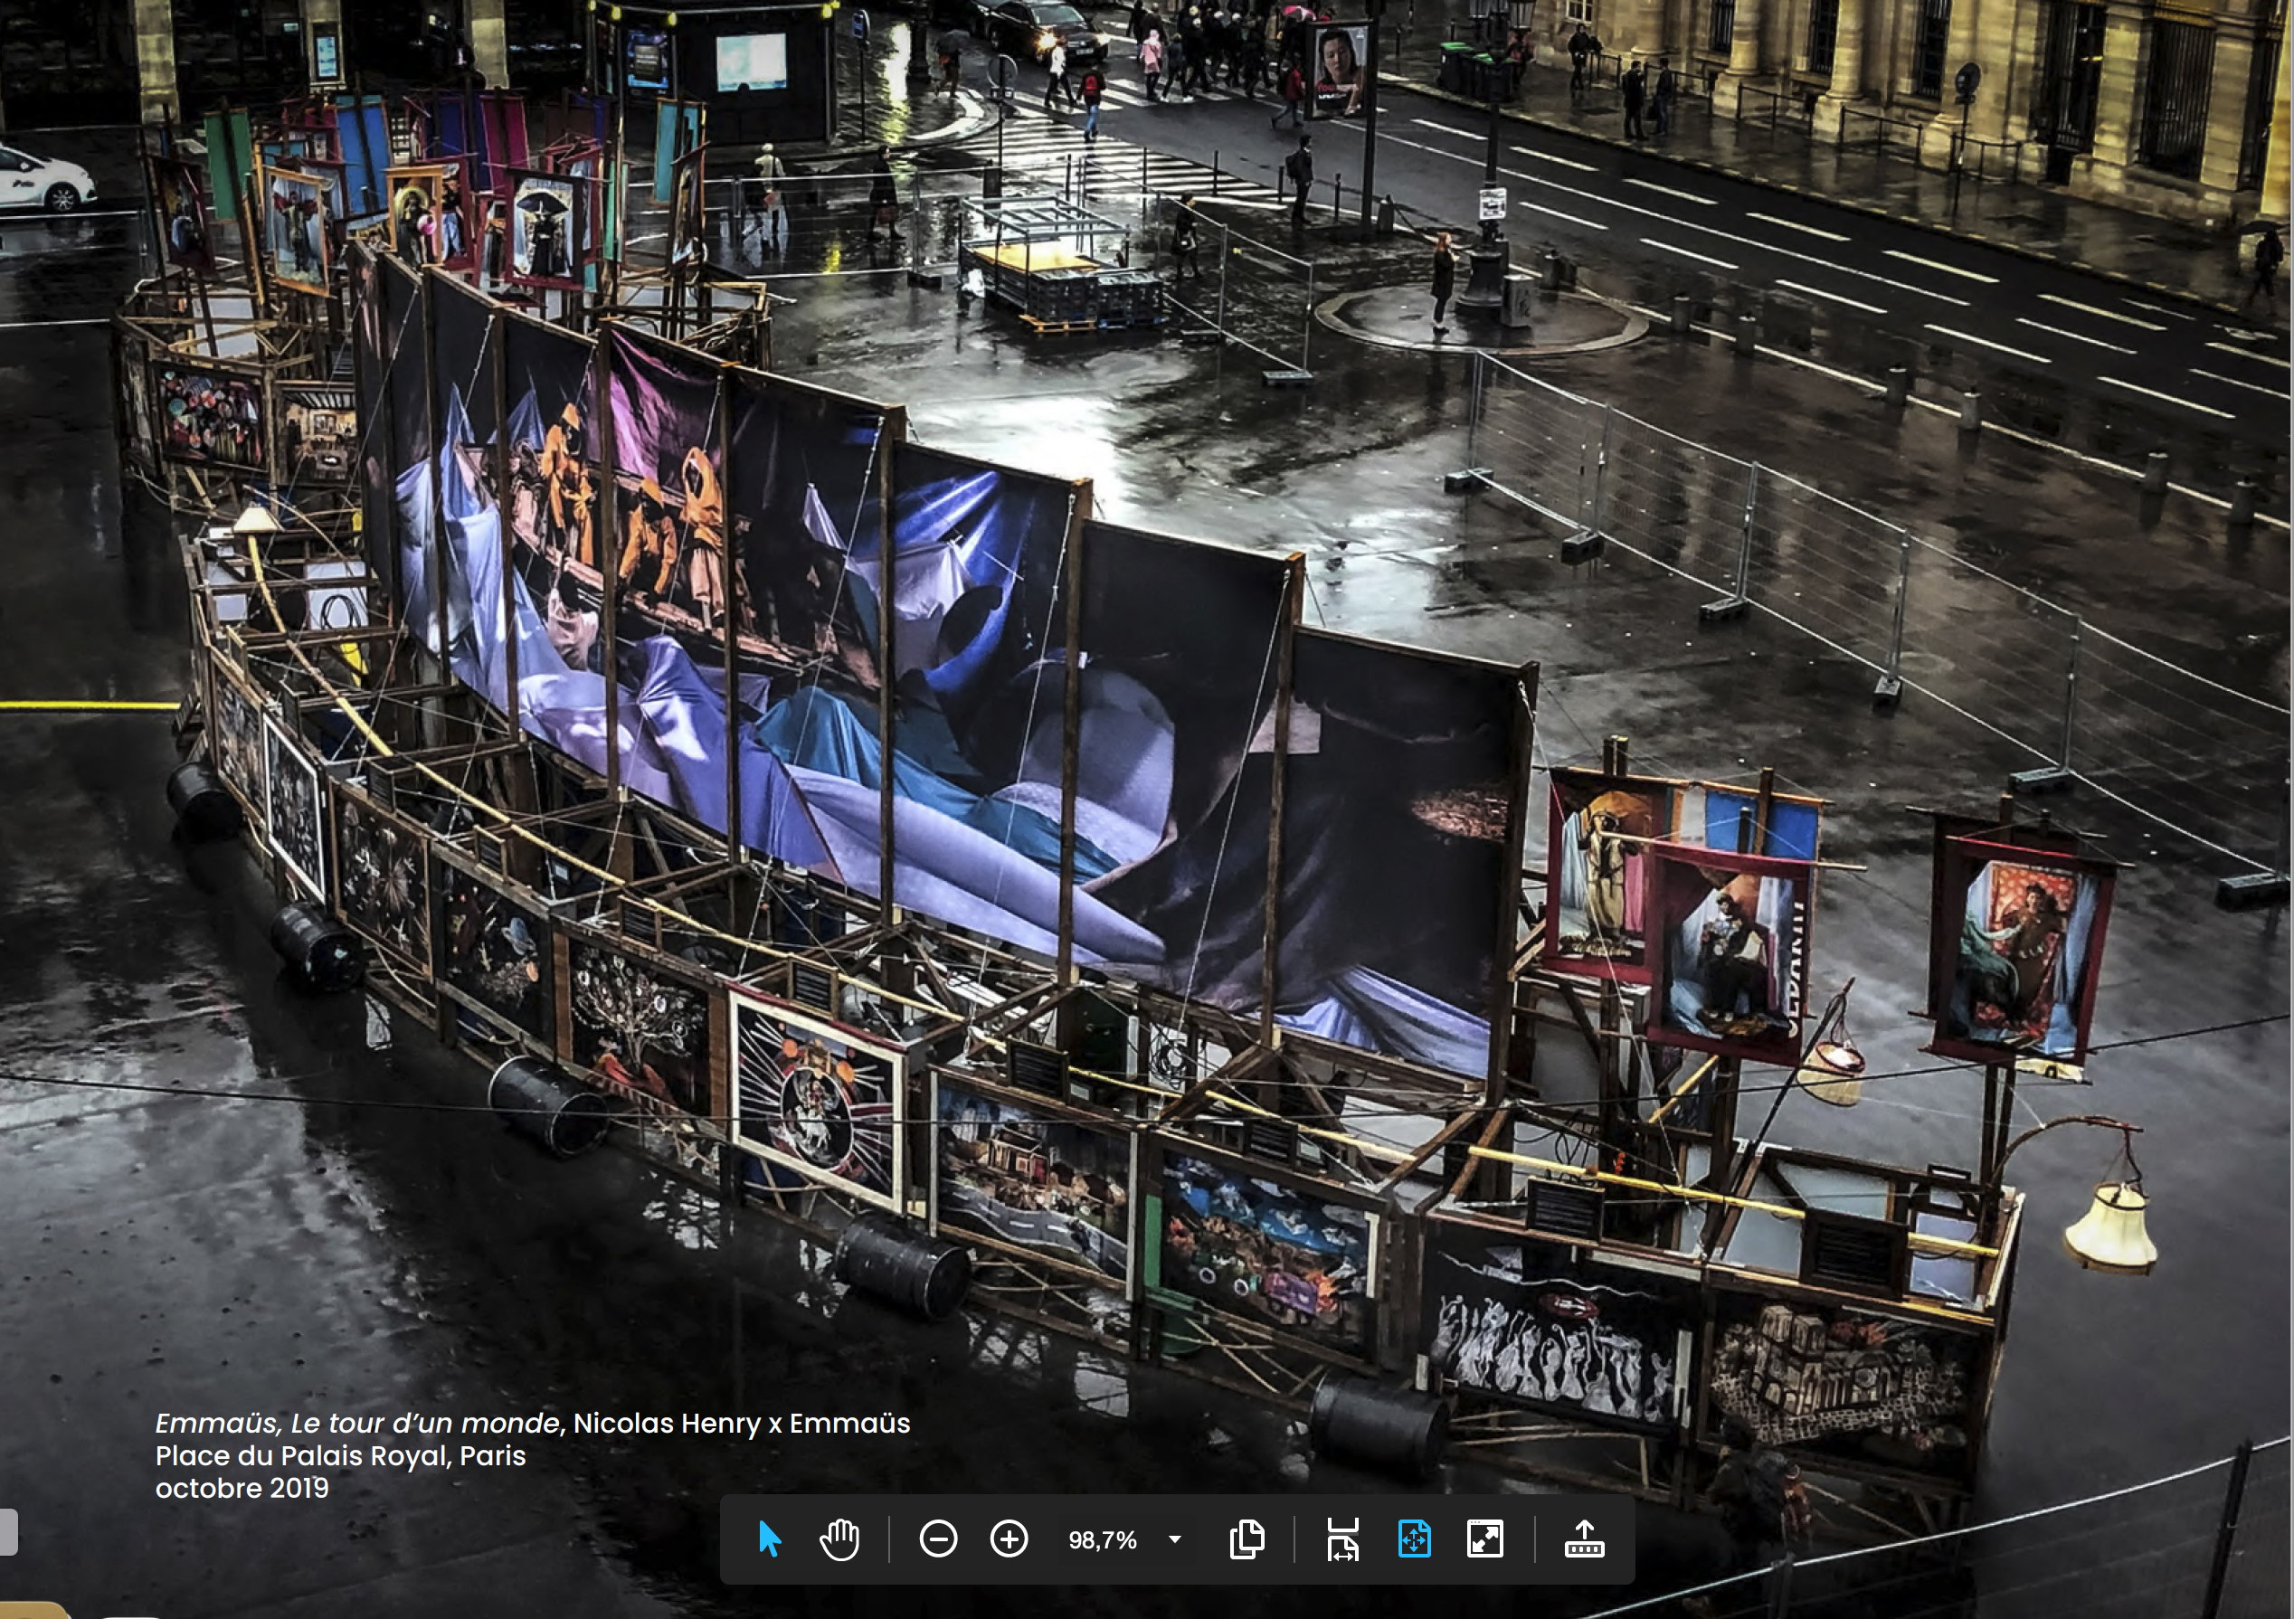The image size is (2294, 1619).
Task: Click the "octobre 2019" caption line
Action: click(x=242, y=1488)
